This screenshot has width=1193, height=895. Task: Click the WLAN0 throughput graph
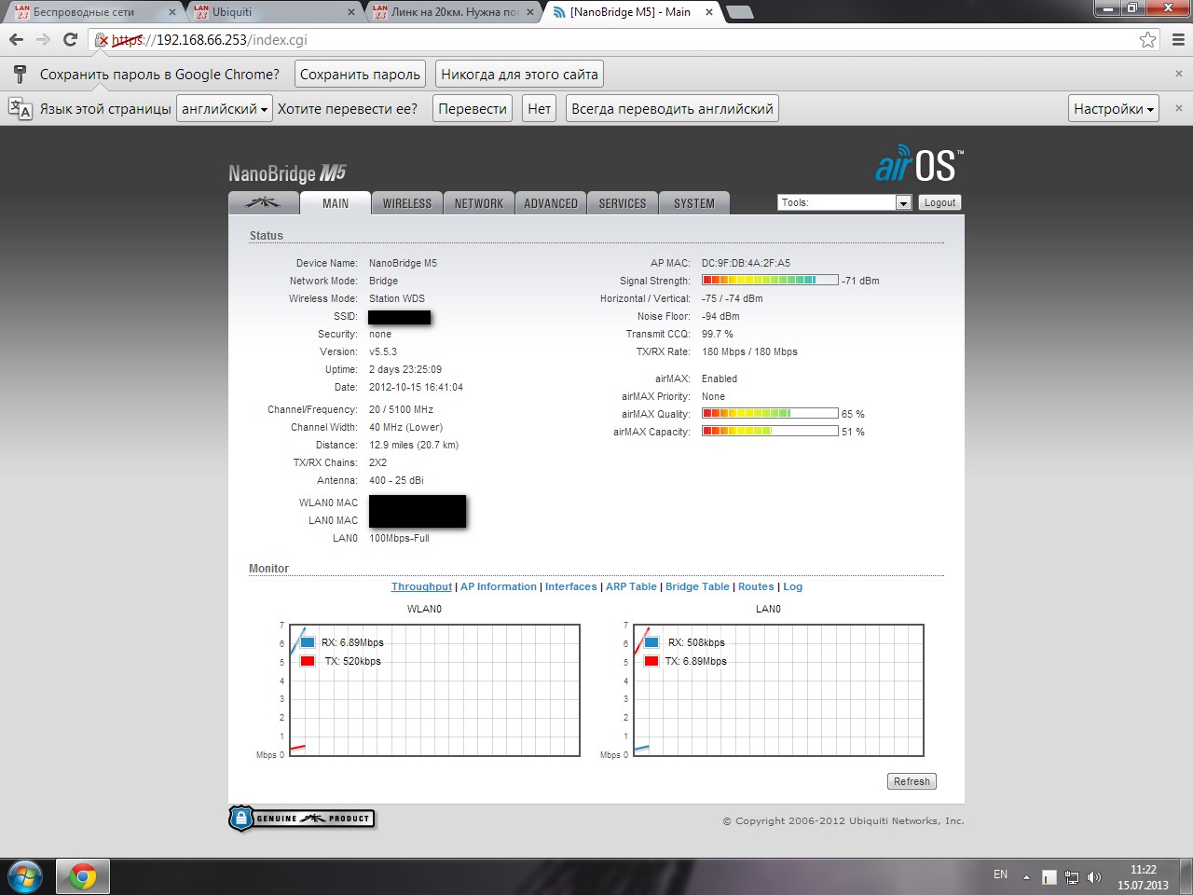tap(434, 690)
